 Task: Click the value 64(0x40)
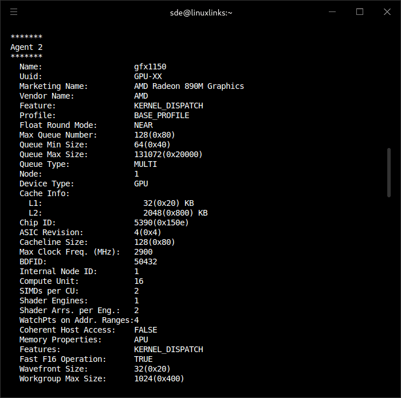[x=152, y=145]
